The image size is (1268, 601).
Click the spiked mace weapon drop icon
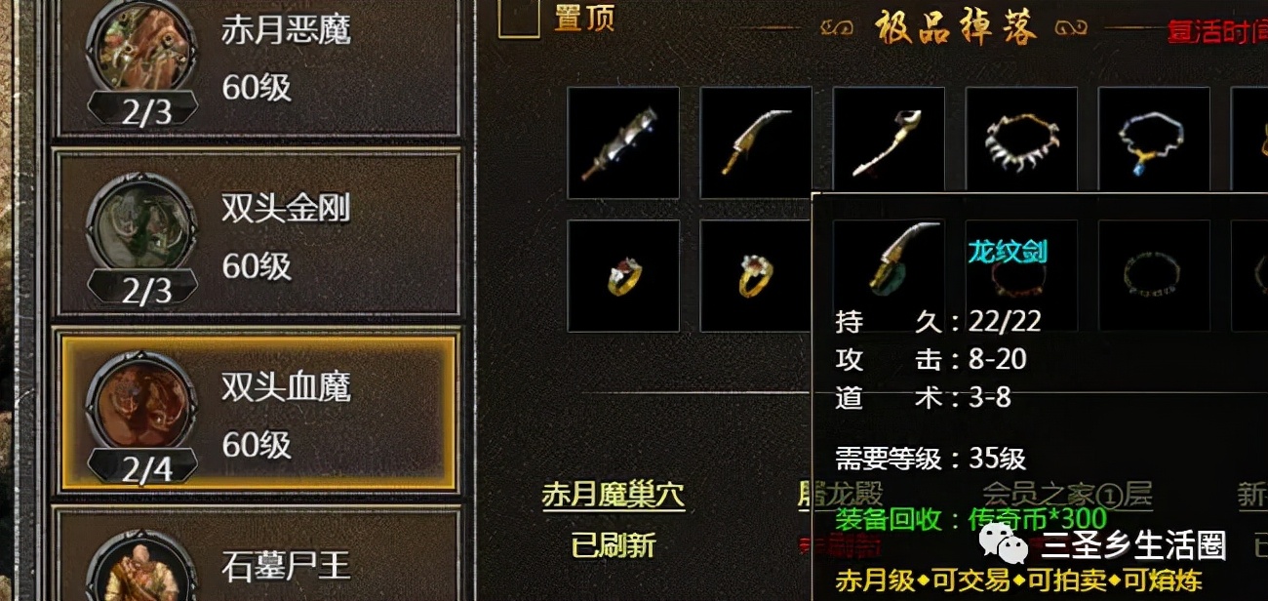623,142
